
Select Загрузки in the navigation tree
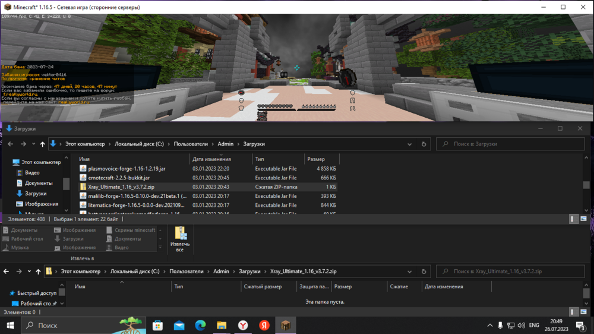pos(36,193)
